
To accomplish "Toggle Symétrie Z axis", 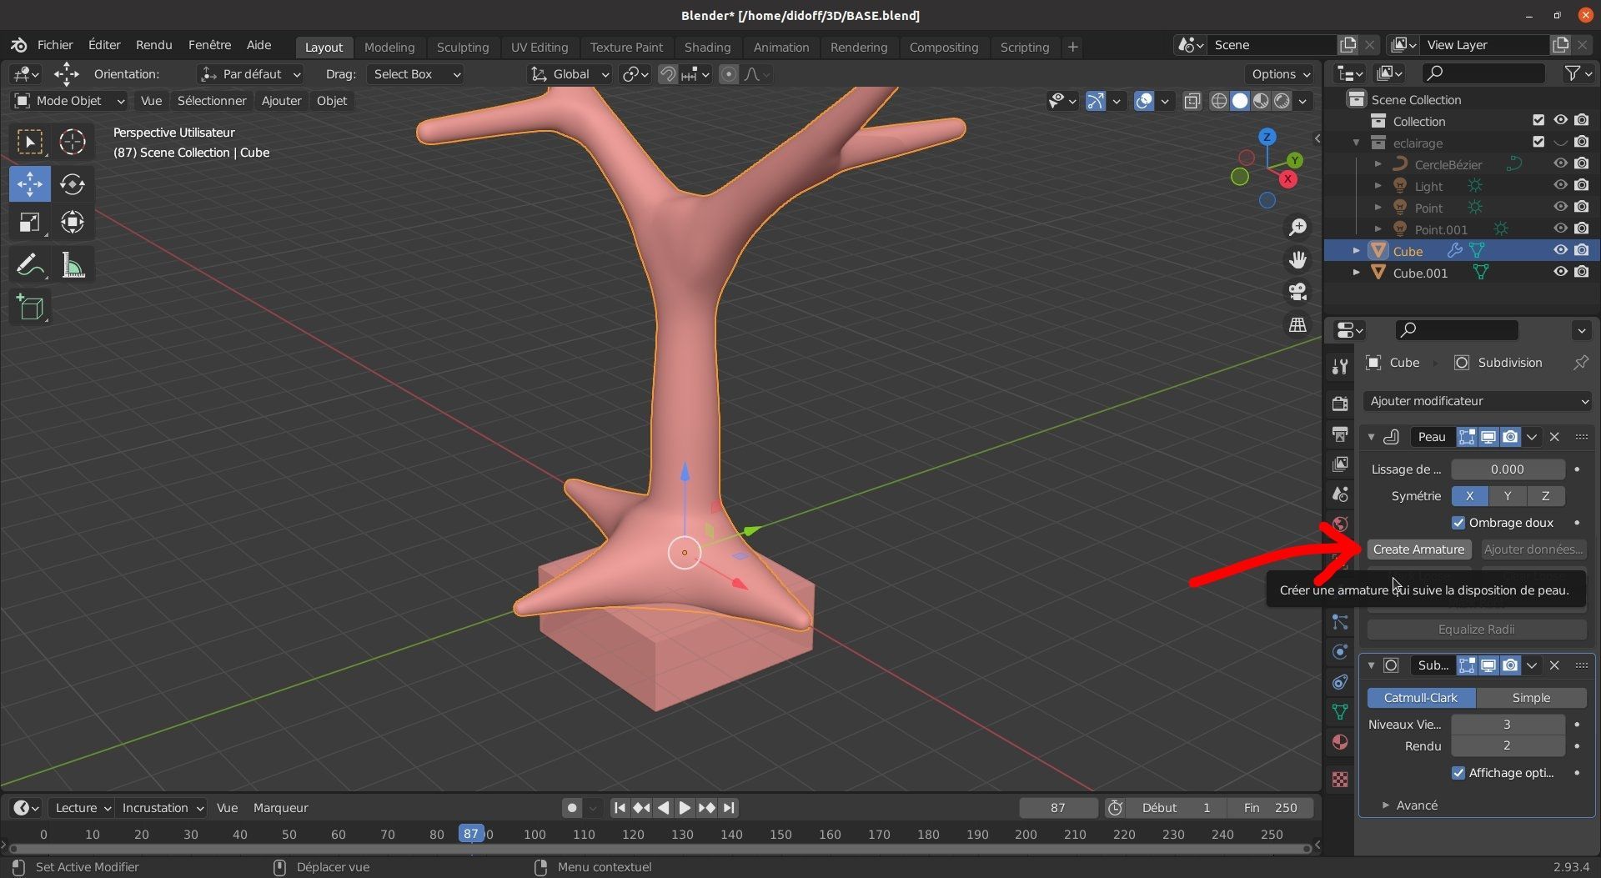I will (x=1545, y=496).
